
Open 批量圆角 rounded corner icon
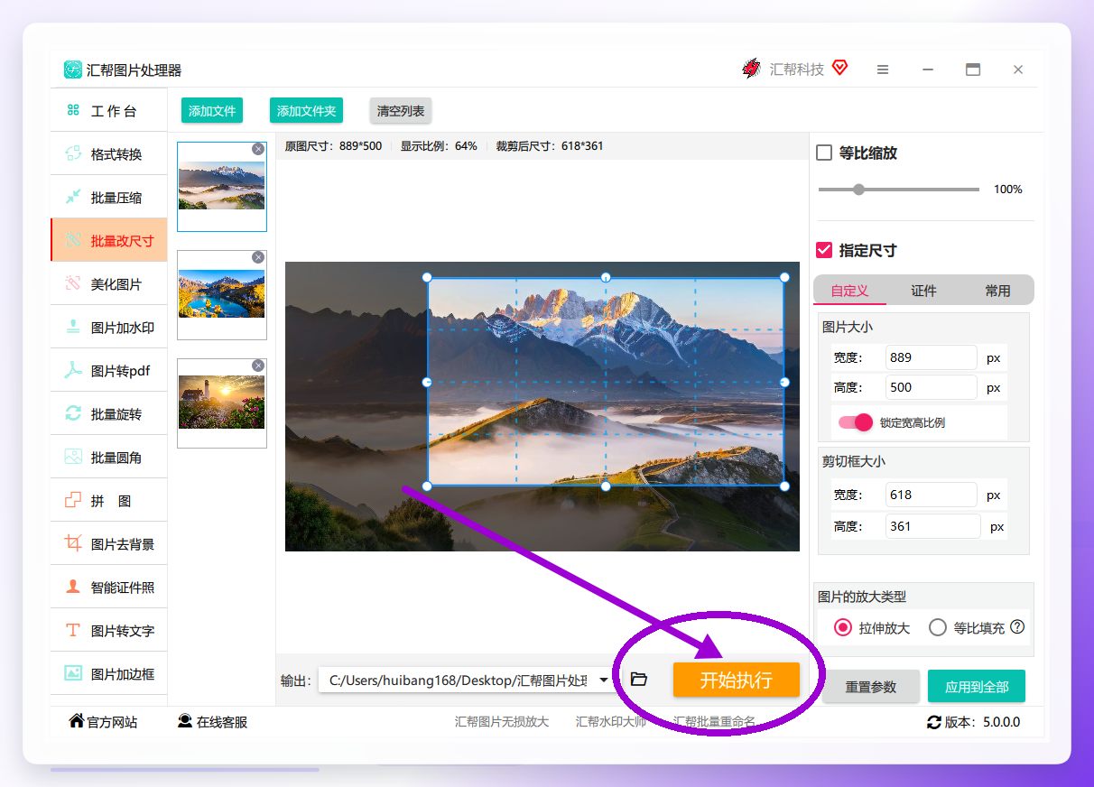point(73,457)
